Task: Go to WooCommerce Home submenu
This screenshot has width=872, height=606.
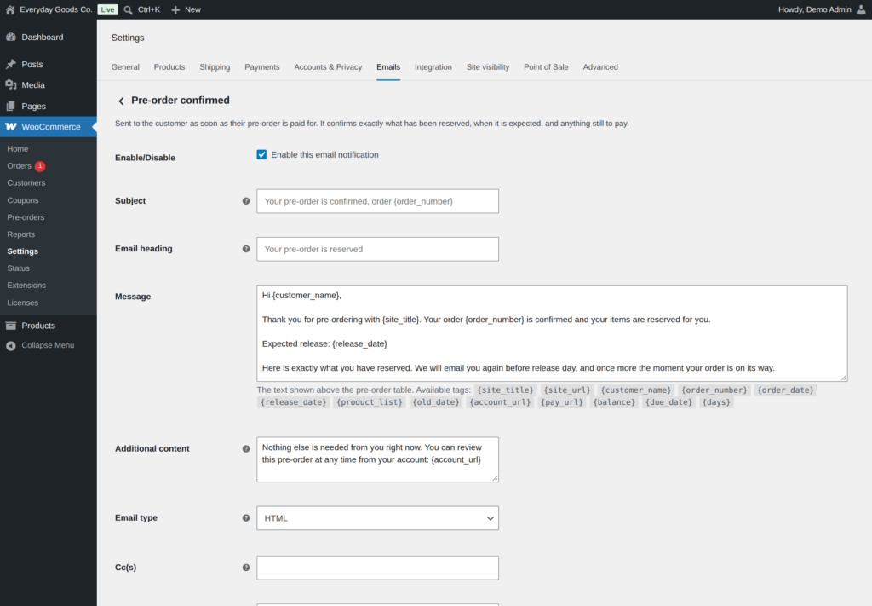Action: [18, 149]
